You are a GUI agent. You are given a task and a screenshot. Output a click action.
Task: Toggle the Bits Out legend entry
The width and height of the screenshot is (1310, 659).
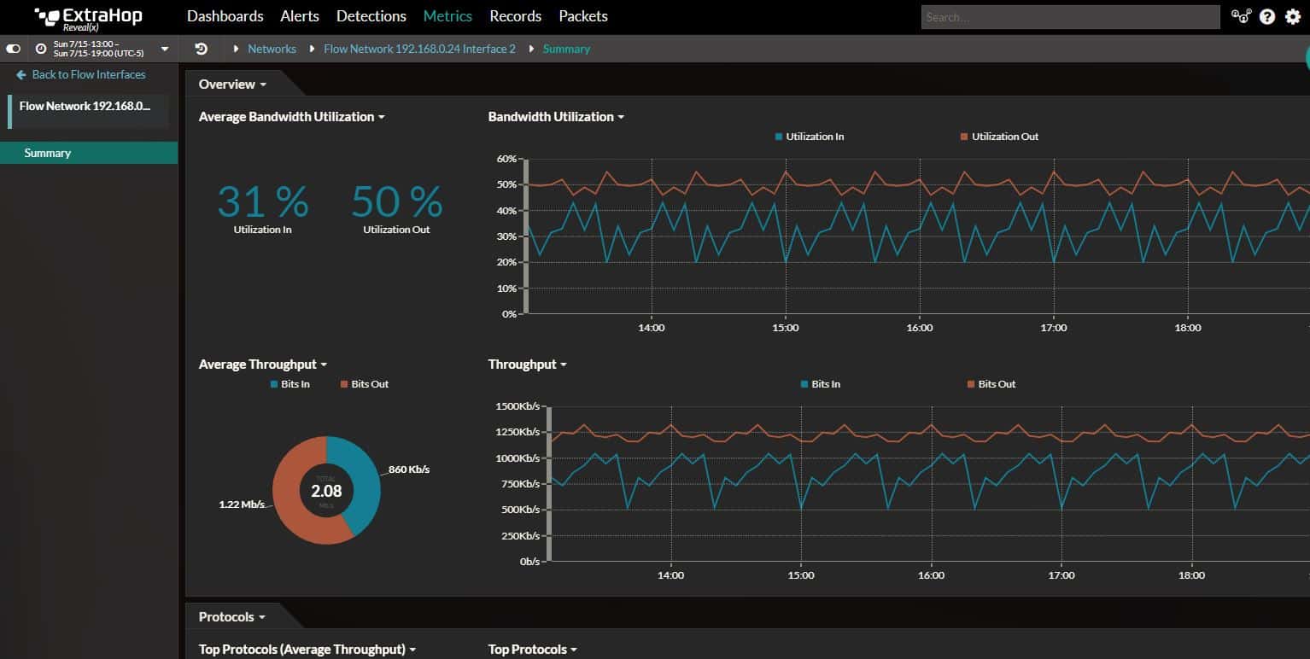[991, 383]
